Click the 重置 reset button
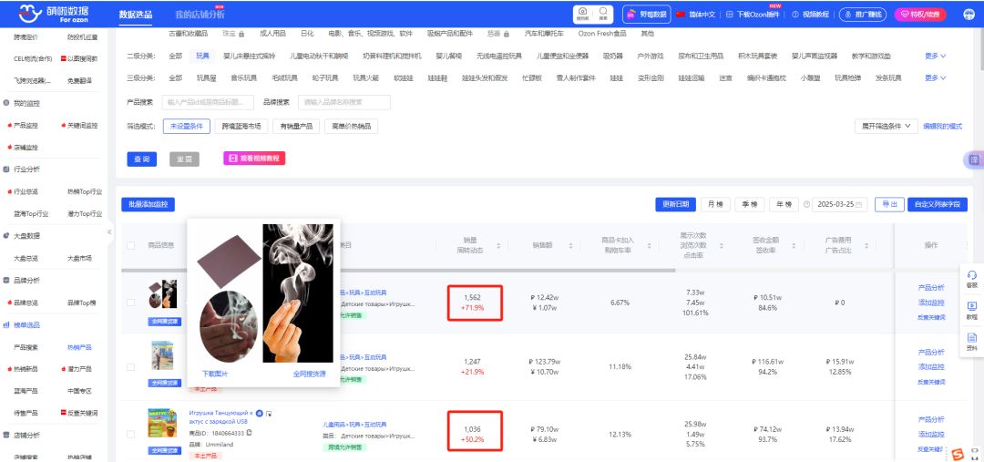This screenshot has height=462, width=984. click(184, 159)
